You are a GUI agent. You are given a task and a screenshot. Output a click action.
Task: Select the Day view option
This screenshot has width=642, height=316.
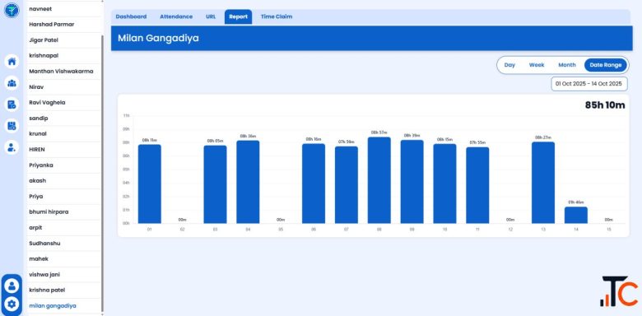pos(509,65)
